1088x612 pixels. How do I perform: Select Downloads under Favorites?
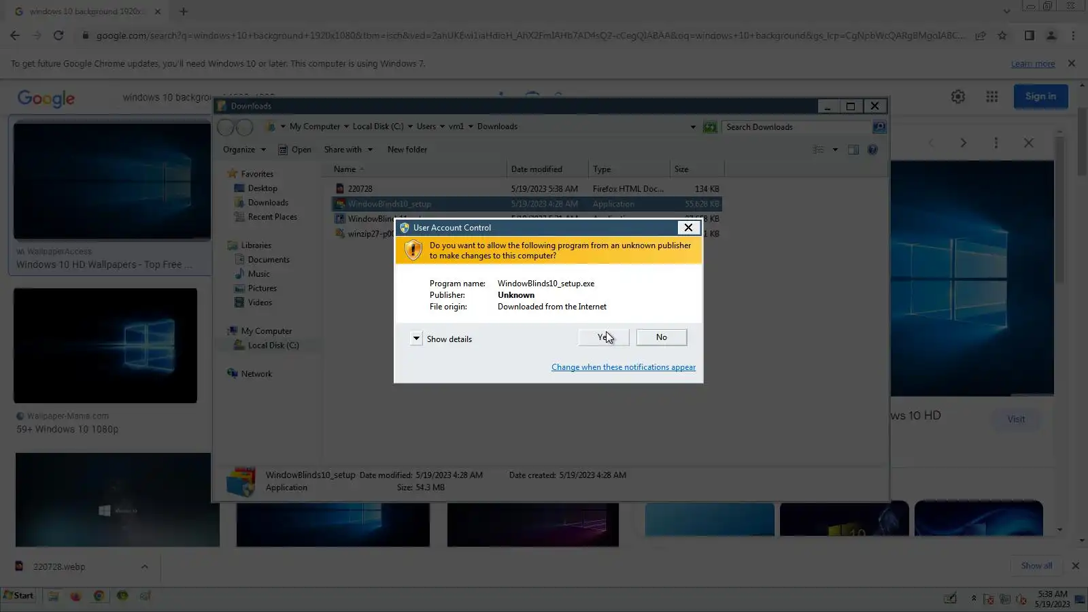(268, 203)
